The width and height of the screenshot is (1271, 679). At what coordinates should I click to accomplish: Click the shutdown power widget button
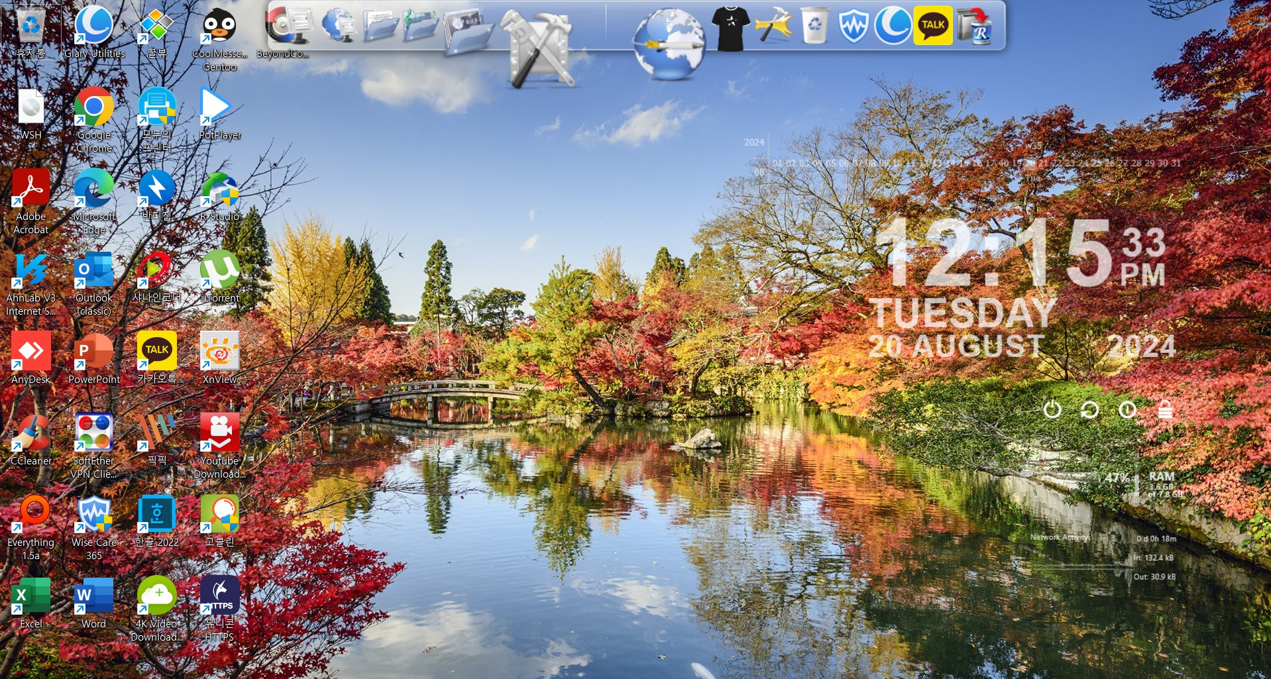1052,409
